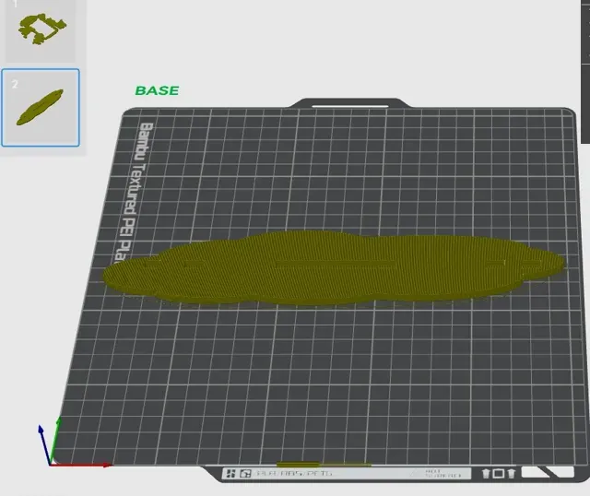The height and width of the screenshot is (496, 590).
Task: Click the build plate handle tab
Action: (349, 103)
